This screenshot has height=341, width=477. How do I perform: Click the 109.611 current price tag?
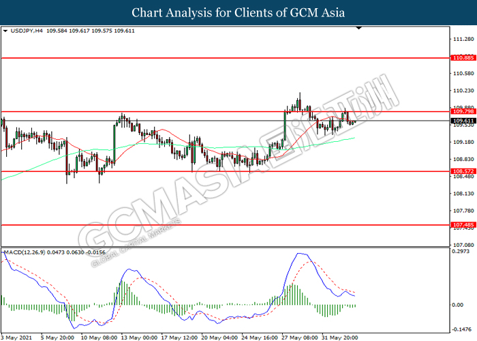click(x=462, y=121)
